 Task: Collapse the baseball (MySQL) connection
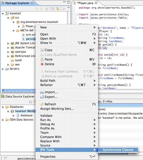pyautogui.click(x=8, y=112)
